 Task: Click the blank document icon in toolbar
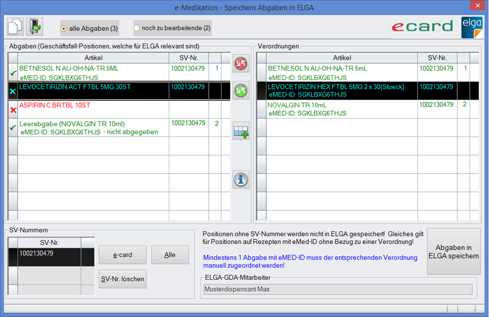16,27
